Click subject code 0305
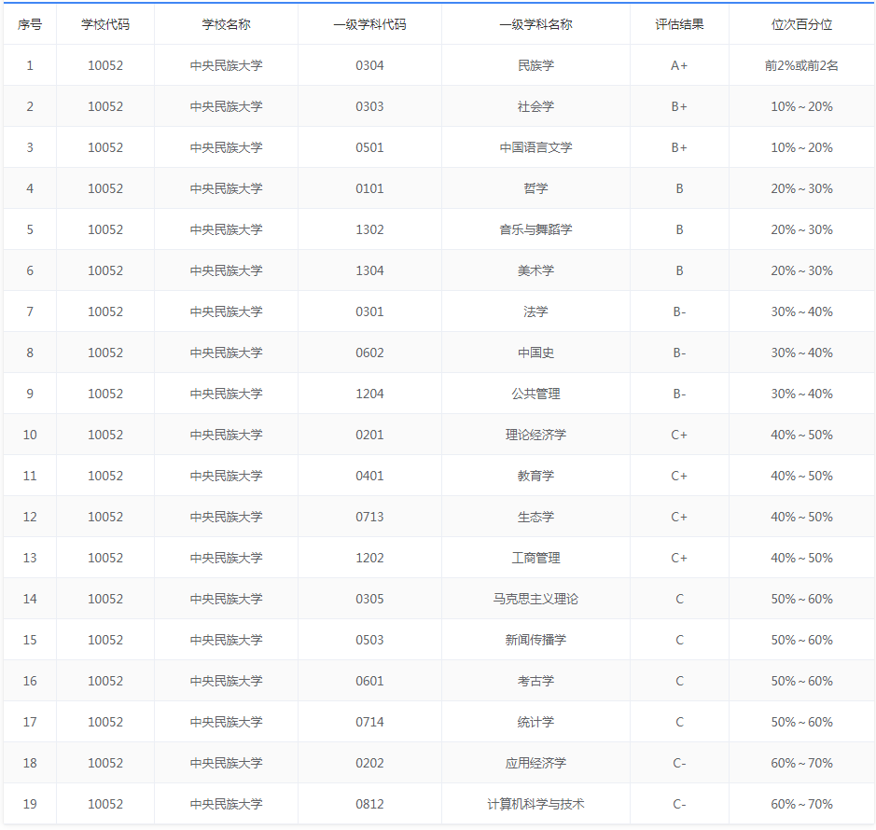The image size is (876, 830). click(x=369, y=600)
